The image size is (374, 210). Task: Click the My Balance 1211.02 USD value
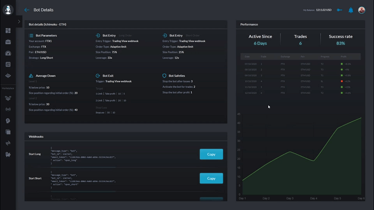[x=324, y=10]
